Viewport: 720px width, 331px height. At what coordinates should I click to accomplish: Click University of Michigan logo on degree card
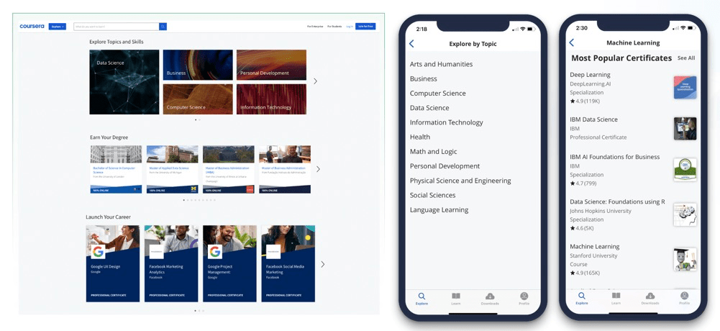[x=193, y=189]
